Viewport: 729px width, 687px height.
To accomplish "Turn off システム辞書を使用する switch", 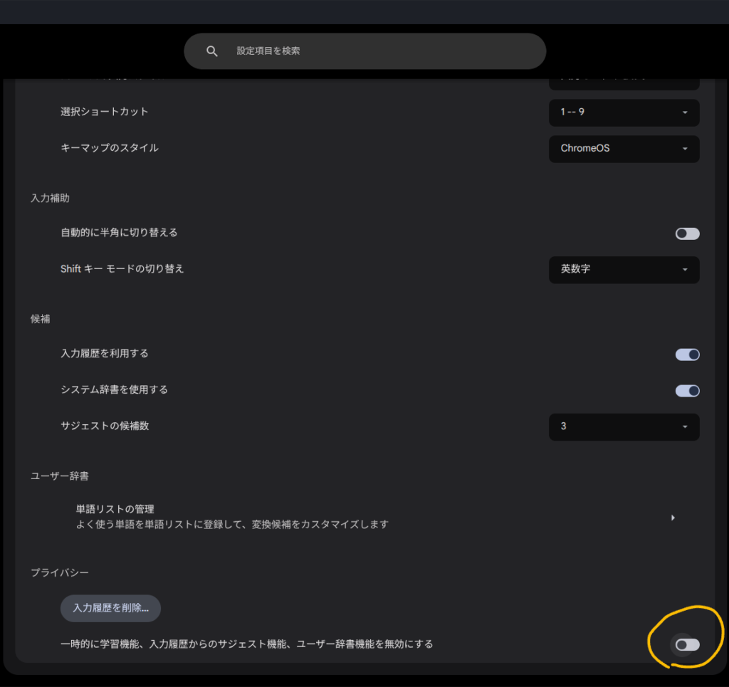I will pyautogui.click(x=687, y=391).
